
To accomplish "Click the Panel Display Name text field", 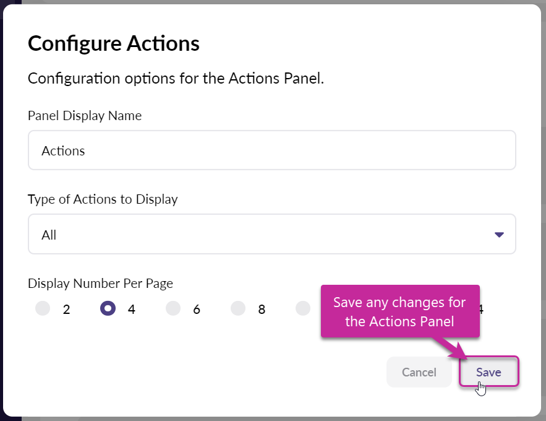I will [272, 150].
